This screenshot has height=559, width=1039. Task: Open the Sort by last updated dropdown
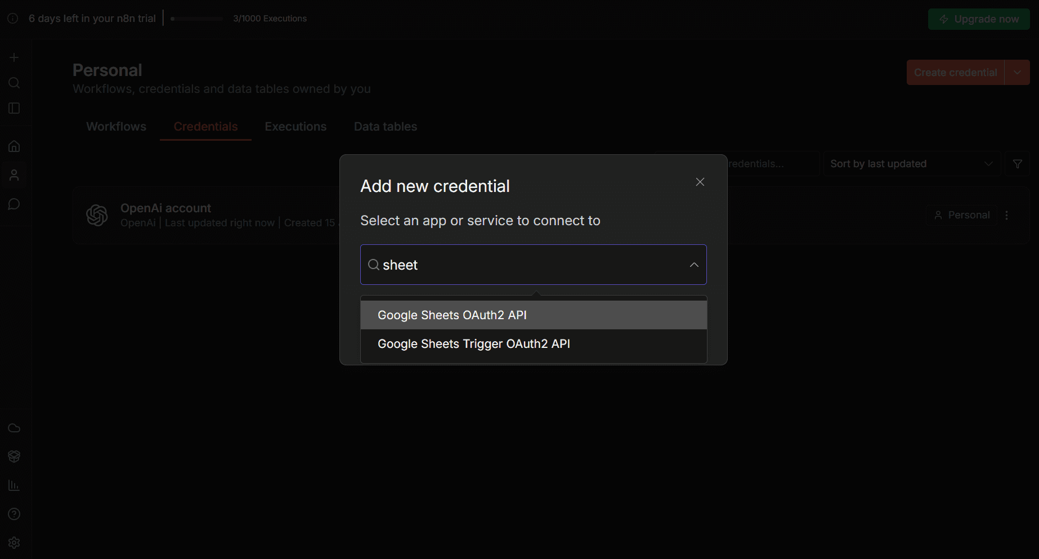coord(912,164)
